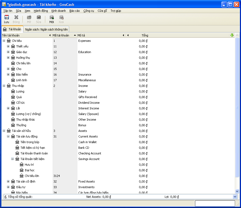The height and width of the screenshot is (208, 241).
Task: Click the Sửa edit account toolbar icon
Action: (39, 17)
